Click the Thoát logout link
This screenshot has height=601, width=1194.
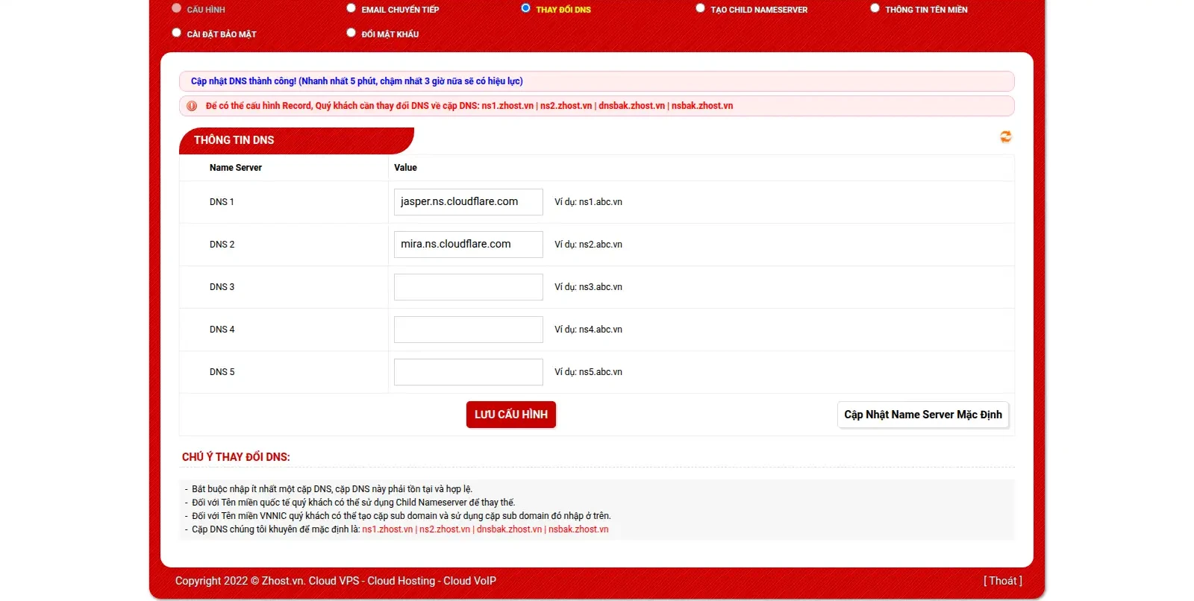pos(1002,581)
